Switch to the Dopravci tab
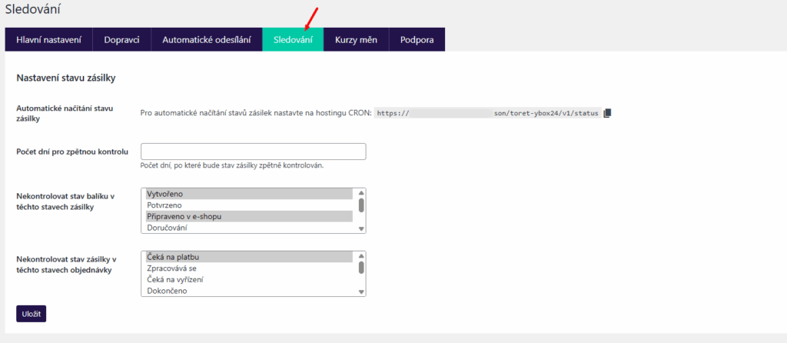787x343 pixels. pyautogui.click(x=122, y=40)
